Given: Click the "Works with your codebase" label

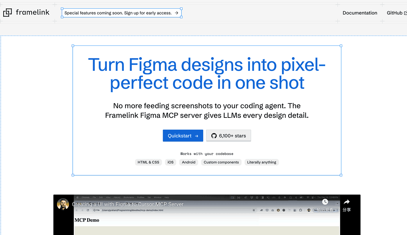Looking at the screenshot, I should pyautogui.click(x=207, y=154).
